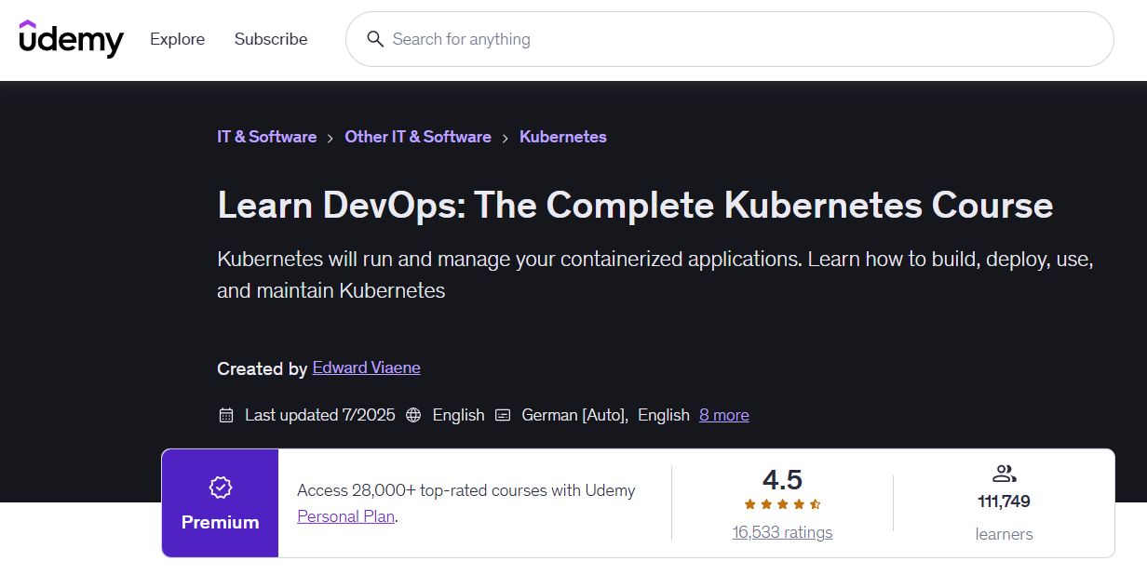Click the German [Auto] subtitle text
The image size is (1147, 575).
coord(575,415)
